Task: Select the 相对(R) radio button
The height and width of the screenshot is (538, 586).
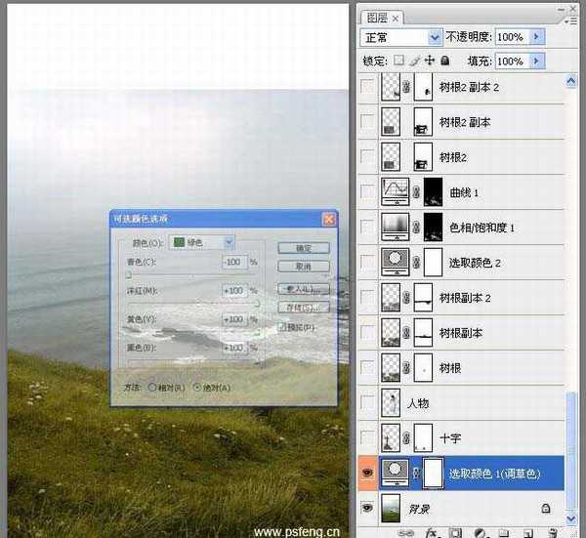Action: (x=152, y=387)
